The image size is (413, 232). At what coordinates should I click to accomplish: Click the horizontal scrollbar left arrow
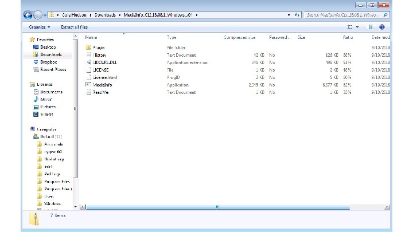click(x=83, y=207)
